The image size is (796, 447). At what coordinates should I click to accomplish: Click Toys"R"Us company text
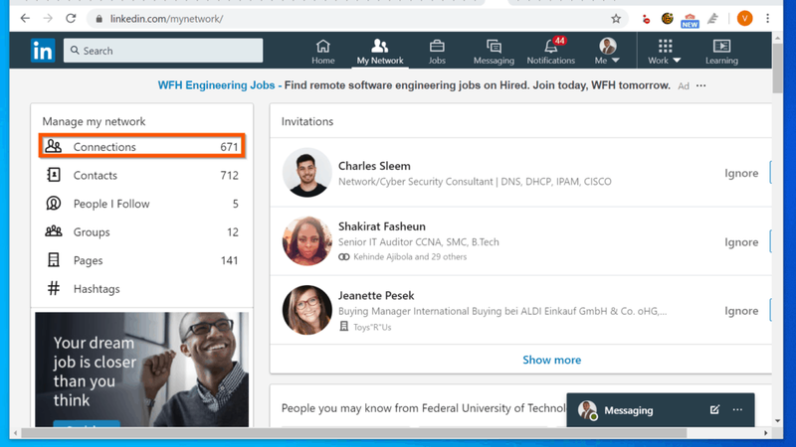click(x=372, y=327)
